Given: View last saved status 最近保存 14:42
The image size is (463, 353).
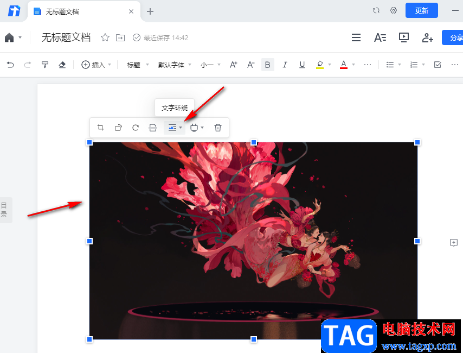Looking at the screenshot, I should [x=160, y=37].
